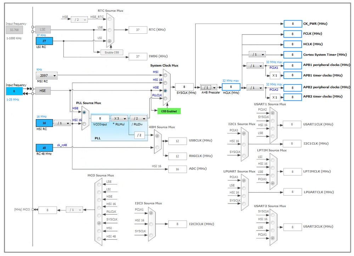Select SYSCLK in USART2 Source Mux
The width and height of the screenshot is (354, 256).
tap(273, 215)
